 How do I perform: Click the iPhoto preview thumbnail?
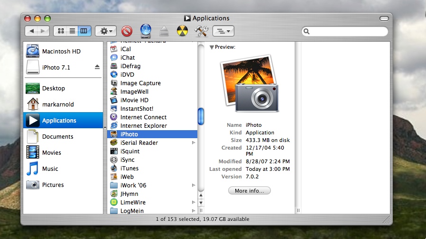[250, 83]
